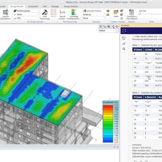Click the top small icon beside Filter
The height and width of the screenshot is (162, 162).
pyautogui.click(x=121, y=11)
